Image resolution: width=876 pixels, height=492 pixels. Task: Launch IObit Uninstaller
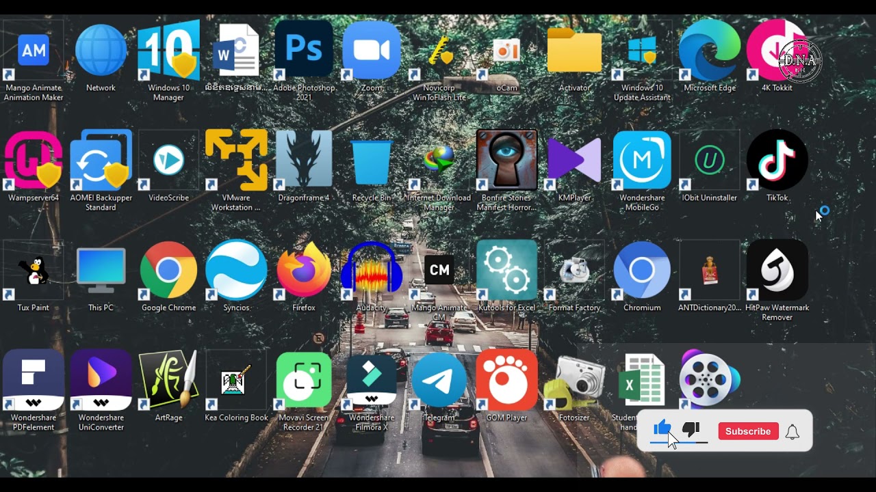pos(710,161)
